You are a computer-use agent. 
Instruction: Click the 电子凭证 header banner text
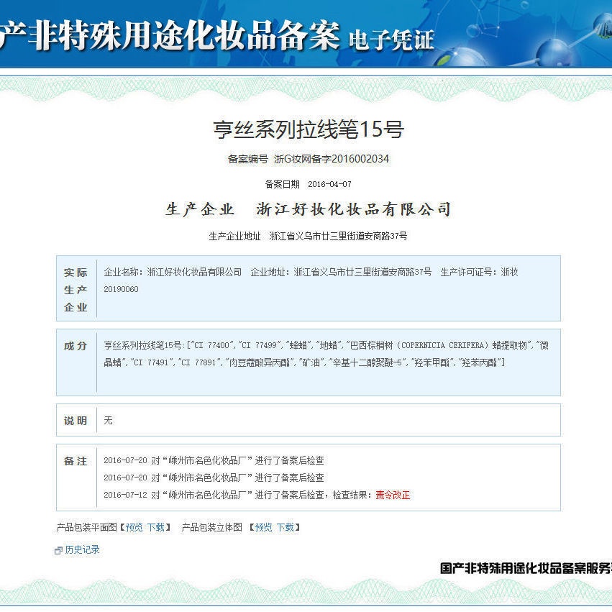click(391, 40)
